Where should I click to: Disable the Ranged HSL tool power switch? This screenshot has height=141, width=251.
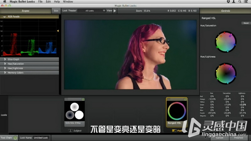tap(185, 99)
